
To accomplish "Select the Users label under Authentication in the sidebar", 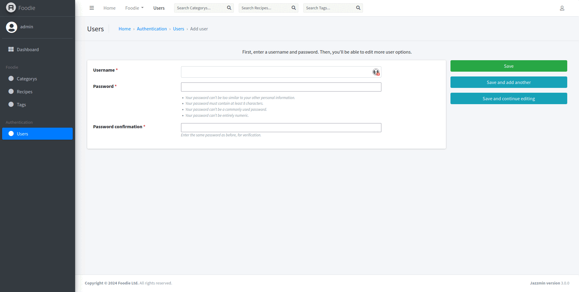I will pyautogui.click(x=23, y=134).
